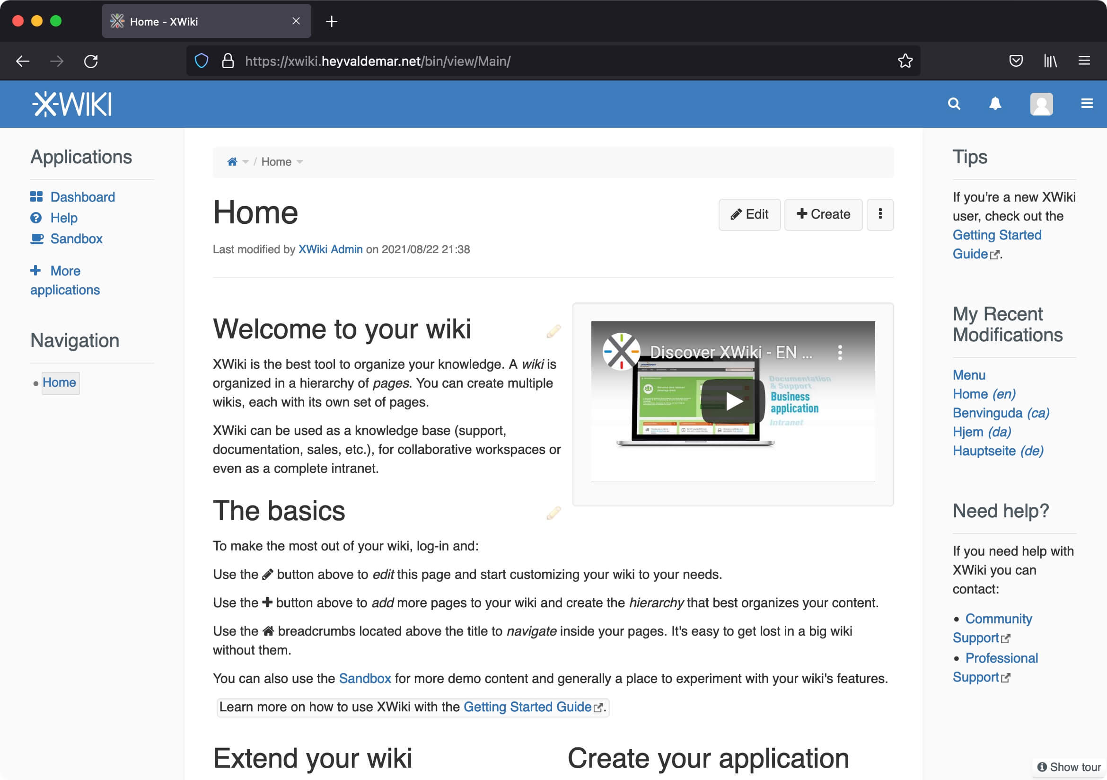Viewport: 1107px width, 780px height.
Task: Click the Edit button on Home page
Action: [x=749, y=214]
